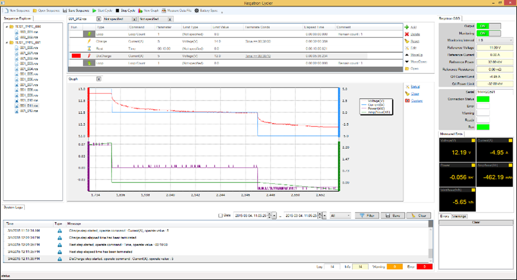Click the MoveDown link for steps
Image resolution: width=517 pixels, height=280 pixels.
[418, 61]
